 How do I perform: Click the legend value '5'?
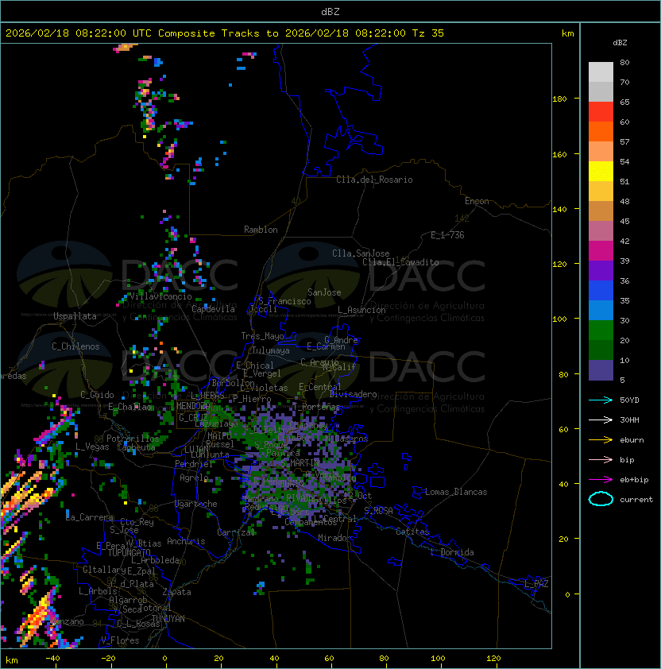[622, 380]
